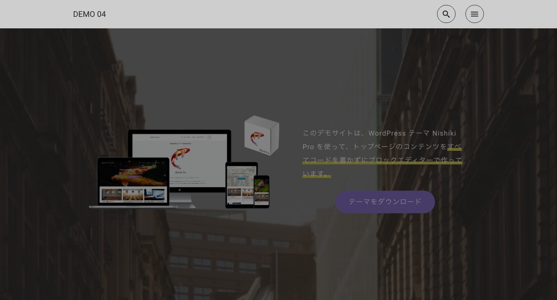
Task: Click the Nishiki Pro product box image
Action: tap(262, 136)
